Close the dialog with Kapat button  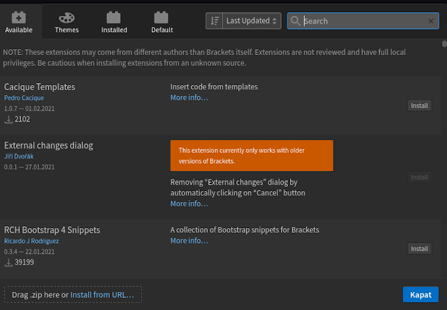coord(421,295)
